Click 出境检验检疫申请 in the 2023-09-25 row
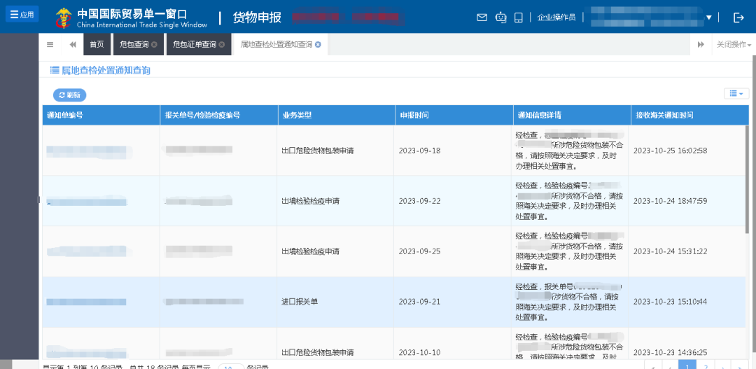756x369 pixels. (x=311, y=251)
